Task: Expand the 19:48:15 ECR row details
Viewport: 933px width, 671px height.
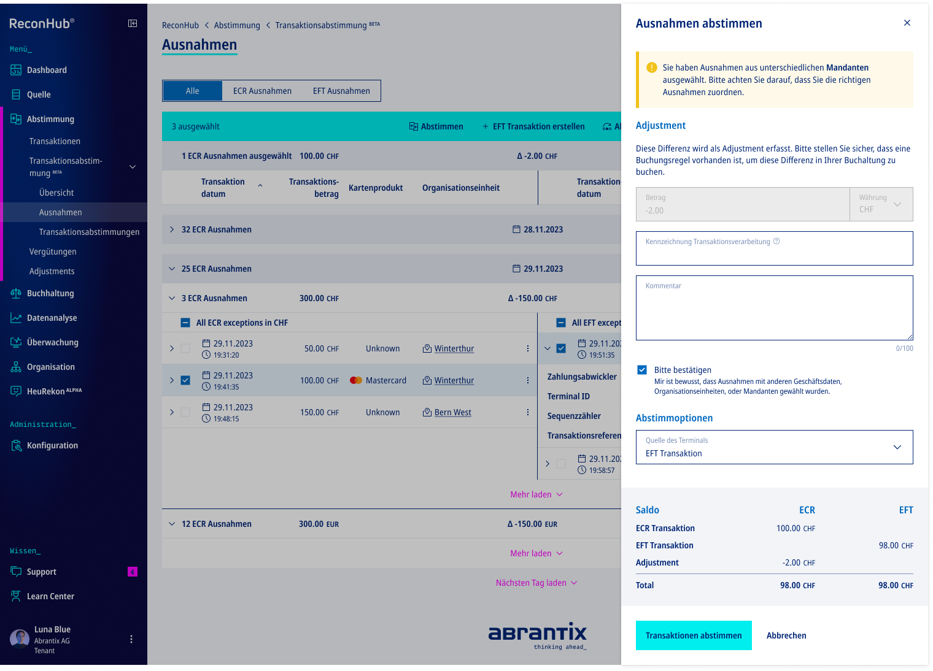Action: [172, 412]
